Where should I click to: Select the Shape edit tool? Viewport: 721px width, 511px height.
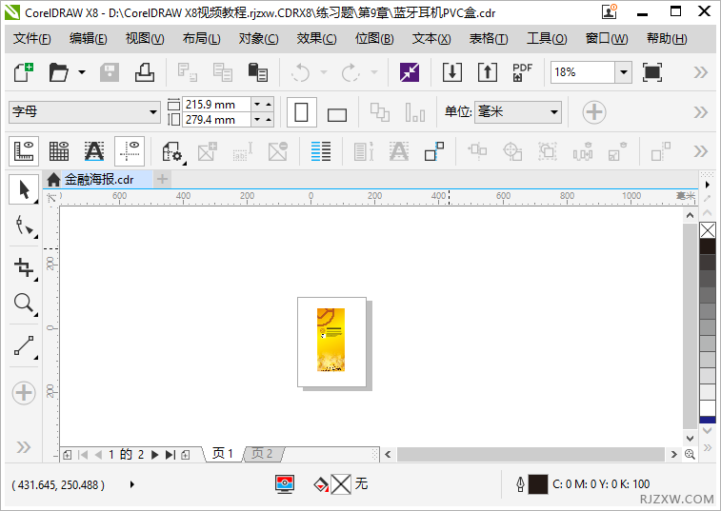tap(24, 226)
